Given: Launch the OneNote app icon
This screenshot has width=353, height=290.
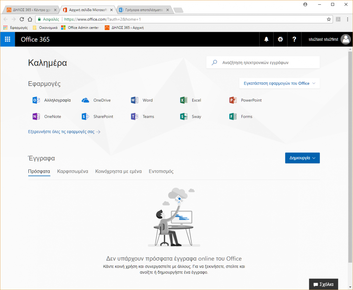Looking at the screenshot, I should [36, 117].
